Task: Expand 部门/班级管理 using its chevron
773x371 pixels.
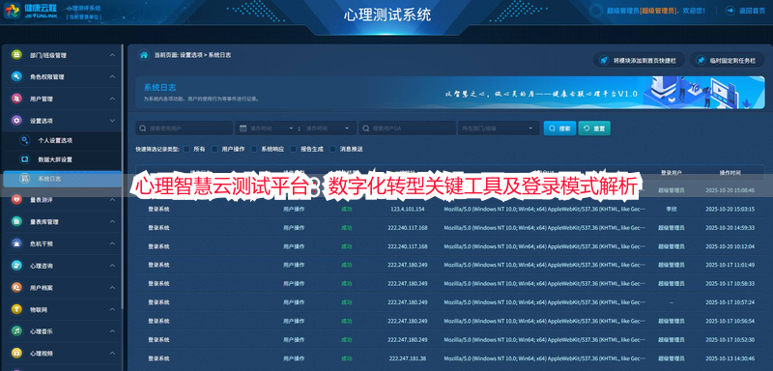Action: coord(112,55)
